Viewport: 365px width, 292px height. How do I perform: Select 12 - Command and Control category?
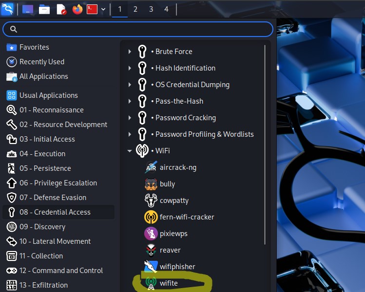(58, 271)
